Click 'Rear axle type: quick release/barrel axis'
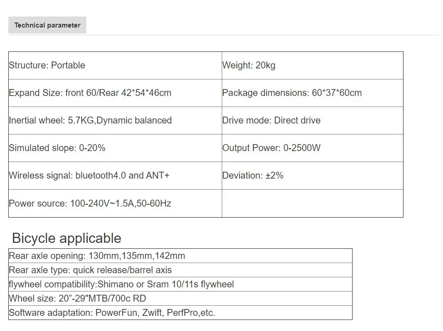443x331 pixels. point(180,270)
